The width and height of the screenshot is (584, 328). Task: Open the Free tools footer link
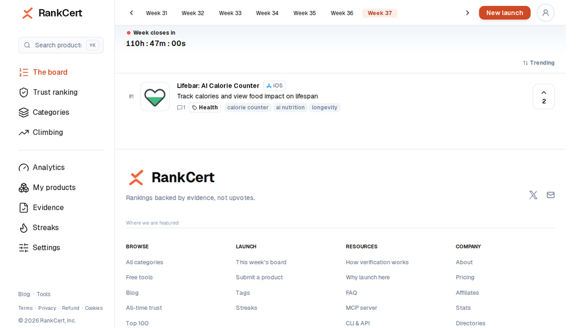point(139,278)
